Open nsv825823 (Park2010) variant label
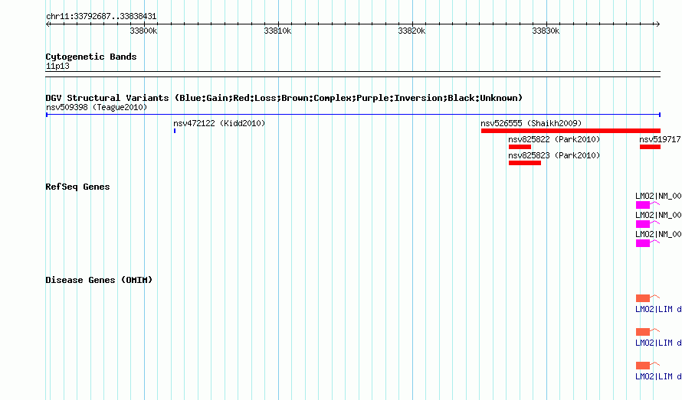The height and width of the screenshot is (400, 682). [x=554, y=155]
